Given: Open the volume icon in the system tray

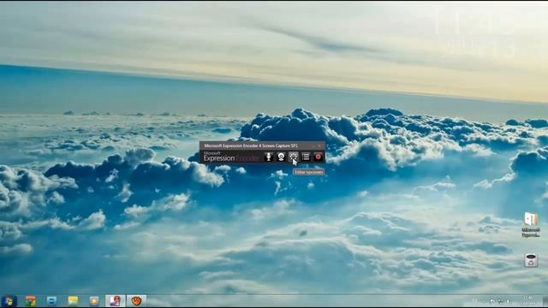Looking at the screenshot, I should click(x=508, y=301).
